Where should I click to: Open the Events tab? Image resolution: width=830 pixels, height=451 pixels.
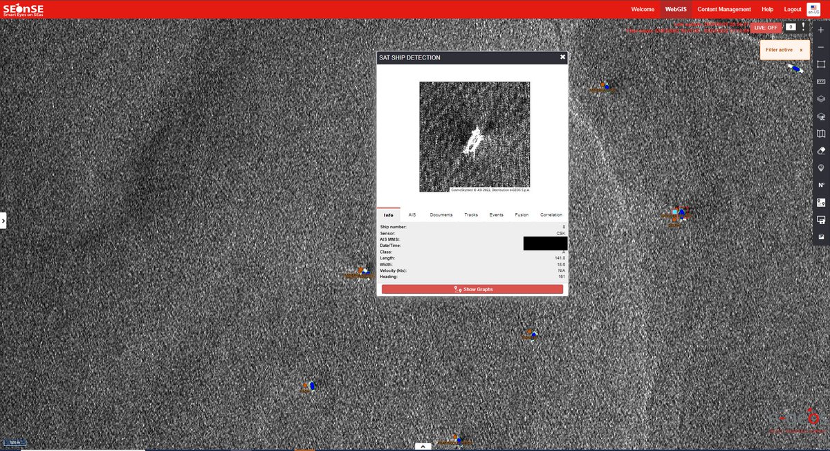[x=497, y=214]
